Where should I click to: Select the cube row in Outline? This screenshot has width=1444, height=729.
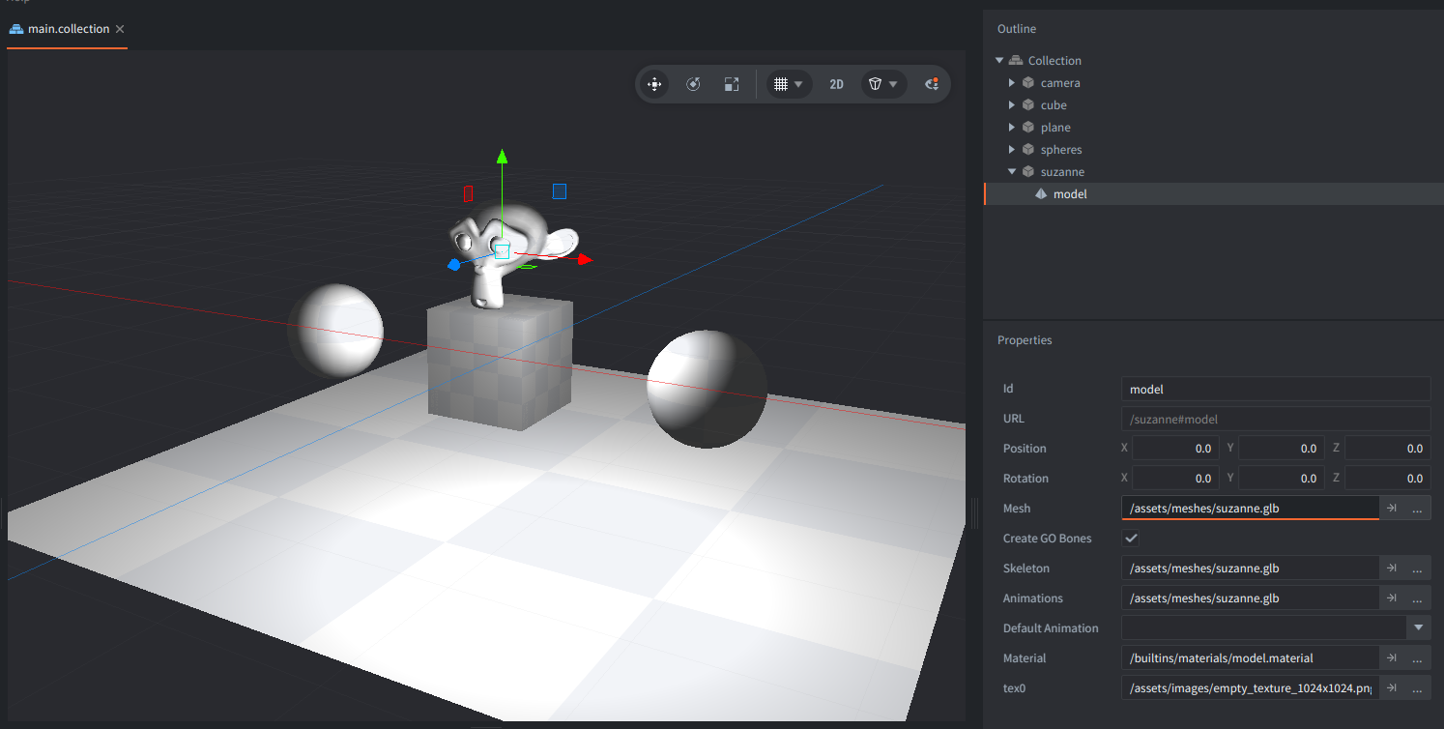[x=1213, y=104]
